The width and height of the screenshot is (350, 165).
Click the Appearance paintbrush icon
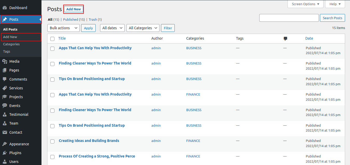pos(5,144)
